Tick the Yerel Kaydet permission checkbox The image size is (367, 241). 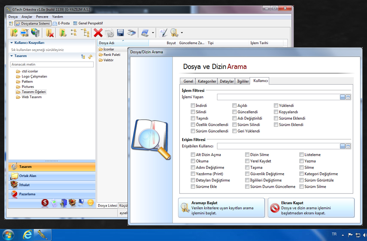pyautogui.click(x=247, y=161)
